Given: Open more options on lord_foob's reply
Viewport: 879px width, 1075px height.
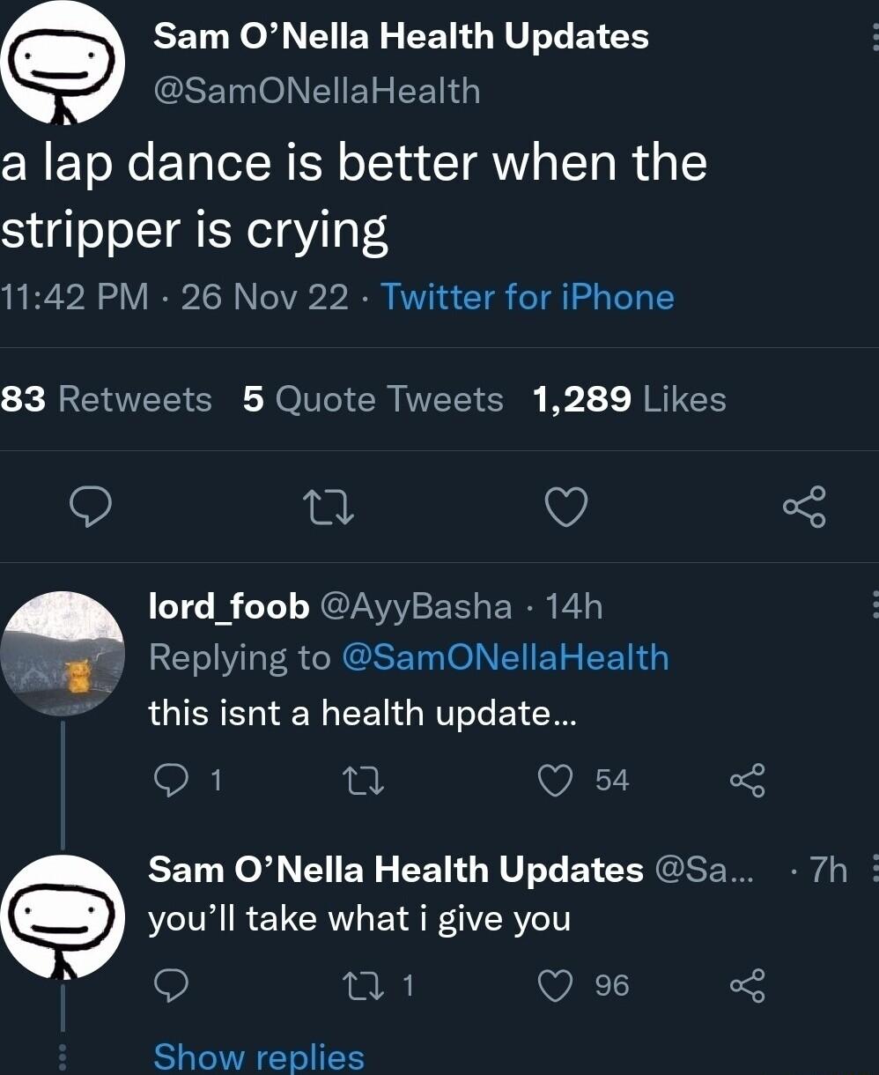Looking at the screenshot, I should (x=874, y=605).
